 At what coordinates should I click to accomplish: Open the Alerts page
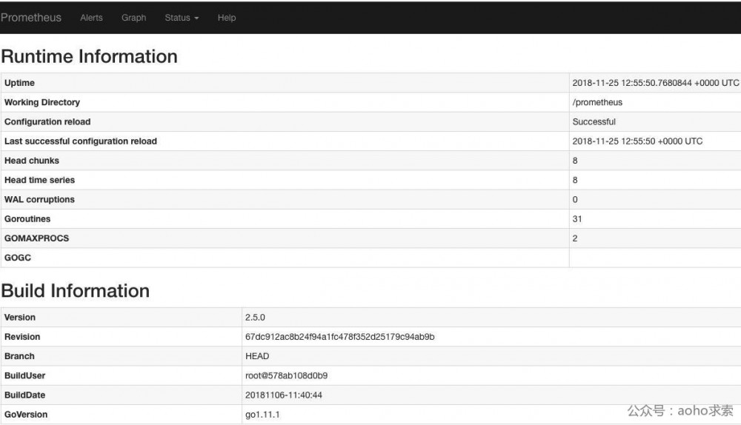91,18
